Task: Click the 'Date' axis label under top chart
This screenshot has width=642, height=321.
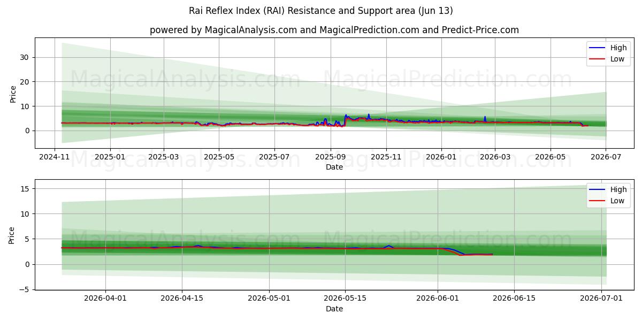Action: click(334, 167)
